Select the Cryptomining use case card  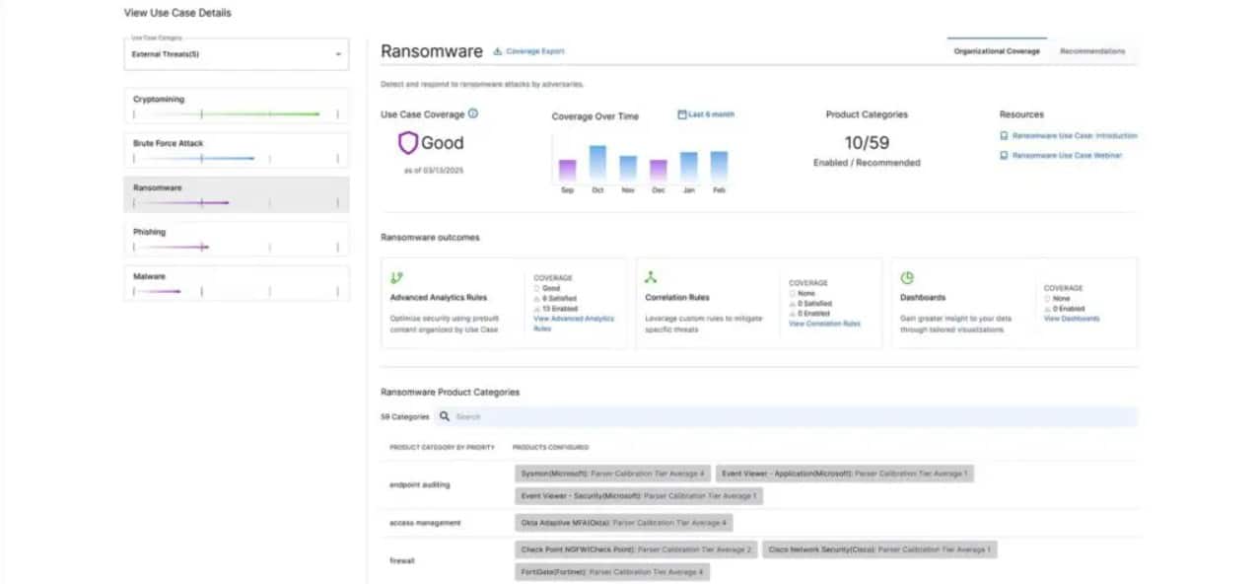[x=237, y=106]
